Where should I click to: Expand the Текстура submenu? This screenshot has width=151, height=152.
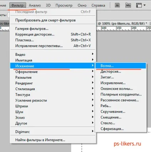[x=53, y=94]
